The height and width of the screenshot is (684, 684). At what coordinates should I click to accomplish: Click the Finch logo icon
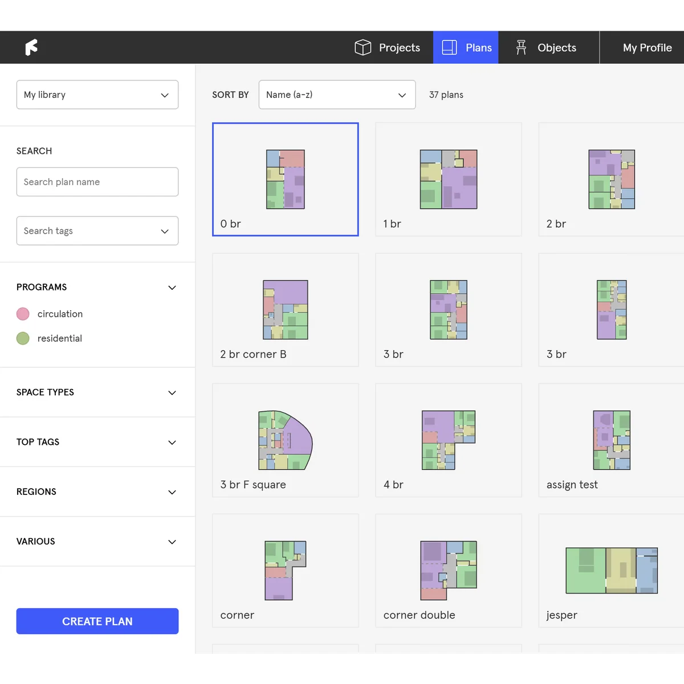[x=31, y=47]
